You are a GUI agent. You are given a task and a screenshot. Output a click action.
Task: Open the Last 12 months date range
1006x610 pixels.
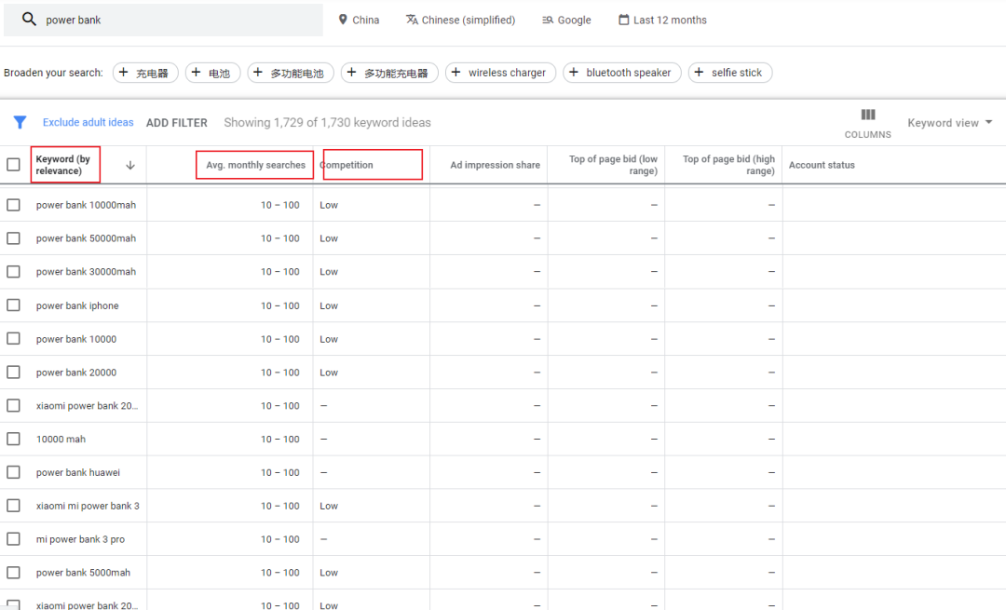(662, 20)
